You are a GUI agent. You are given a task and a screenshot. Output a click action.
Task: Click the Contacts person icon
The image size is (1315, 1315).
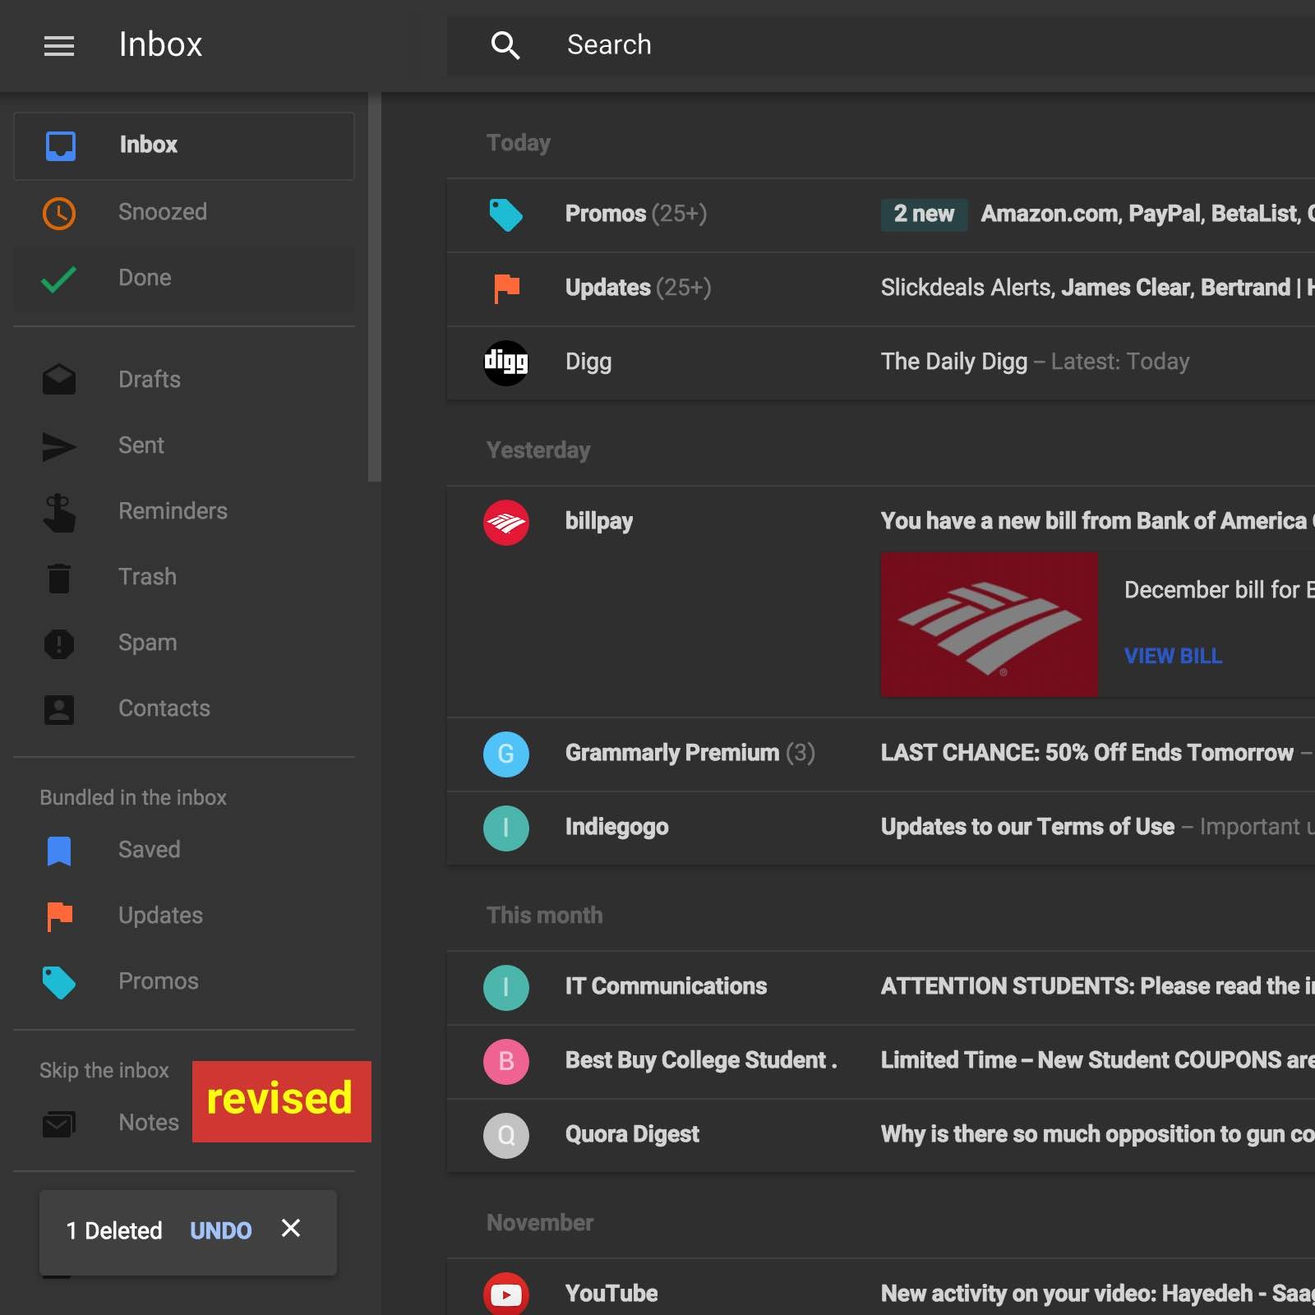point(59,709)
